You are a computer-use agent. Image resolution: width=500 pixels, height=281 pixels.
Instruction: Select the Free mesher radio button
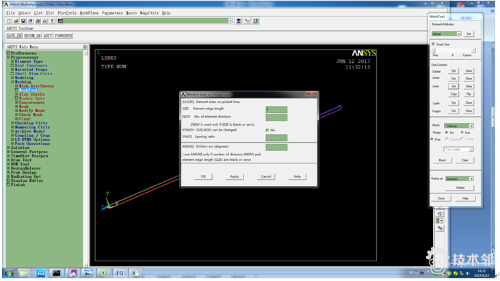[x=432, y=139]
